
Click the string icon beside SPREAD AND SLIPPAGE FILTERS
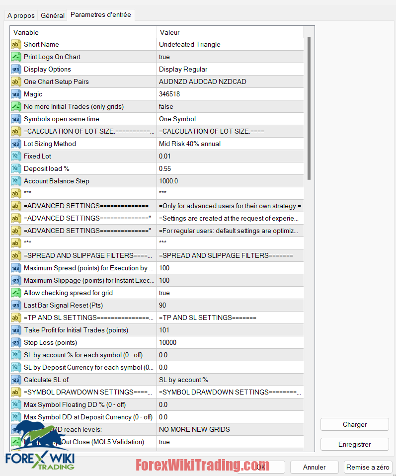click(16, 255)
